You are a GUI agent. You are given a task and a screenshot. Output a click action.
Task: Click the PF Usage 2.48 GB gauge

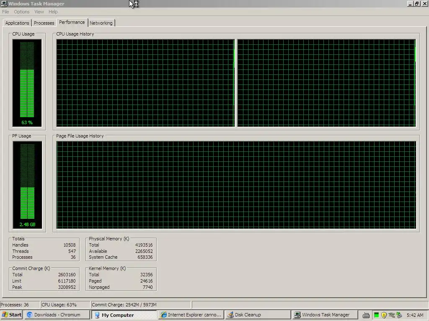tap(27, 185)
